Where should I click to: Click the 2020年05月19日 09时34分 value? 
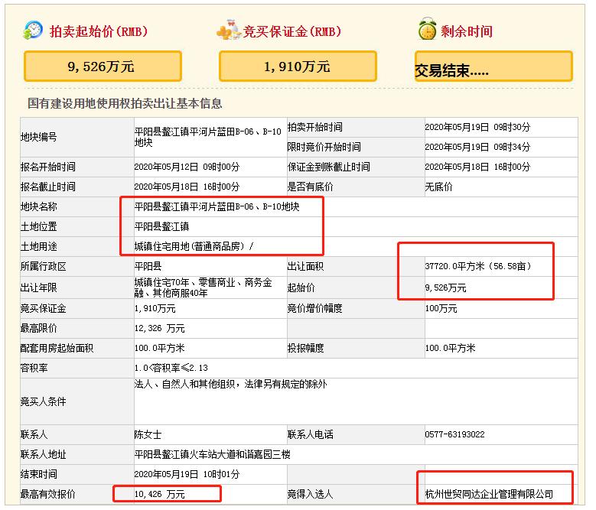click(477, 147)
